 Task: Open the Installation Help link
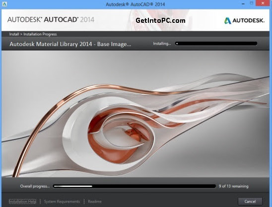point(22,202)
